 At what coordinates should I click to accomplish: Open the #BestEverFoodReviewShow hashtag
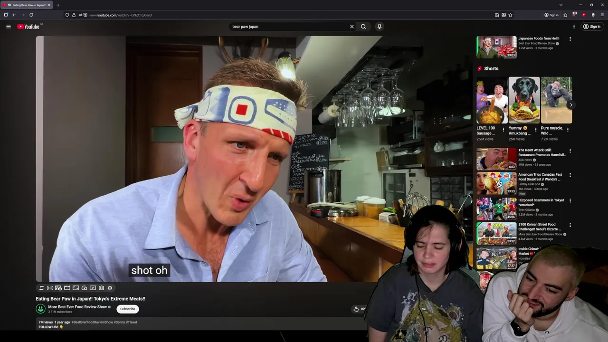point(92,322)
